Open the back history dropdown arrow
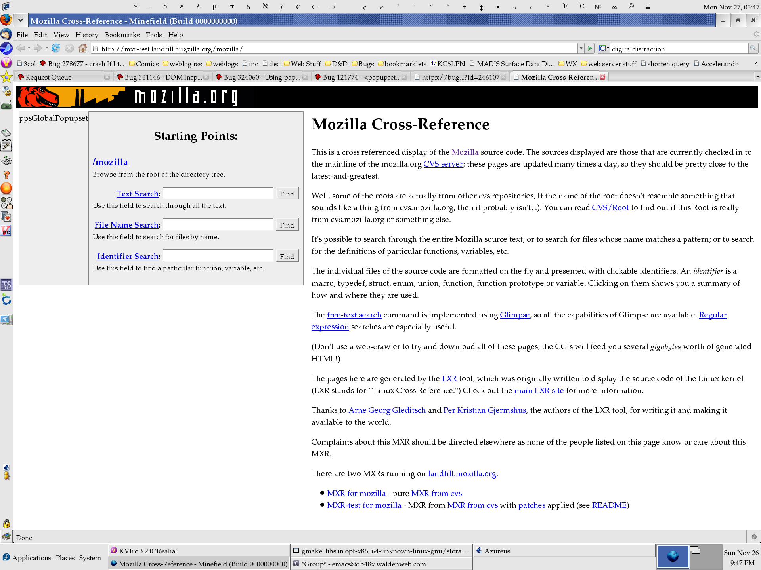The width and height of the screenshot is (761, 570). (x=29, y=48)
